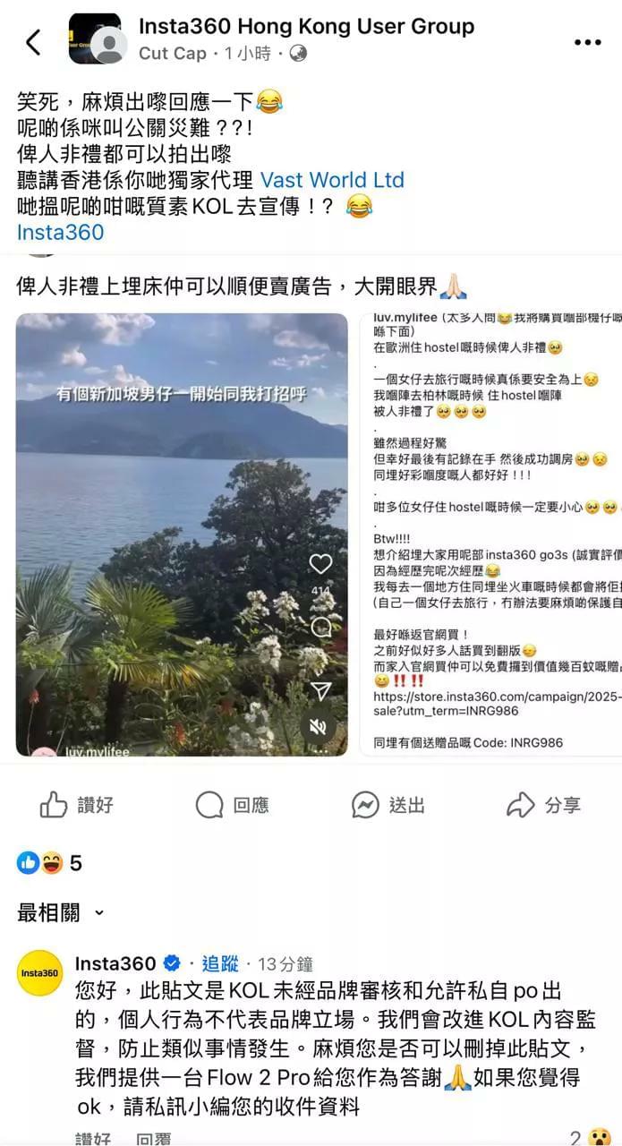Open the caption text screenshot on right
The width and height of the screenshot is (622, 1146).
[490, 535]
